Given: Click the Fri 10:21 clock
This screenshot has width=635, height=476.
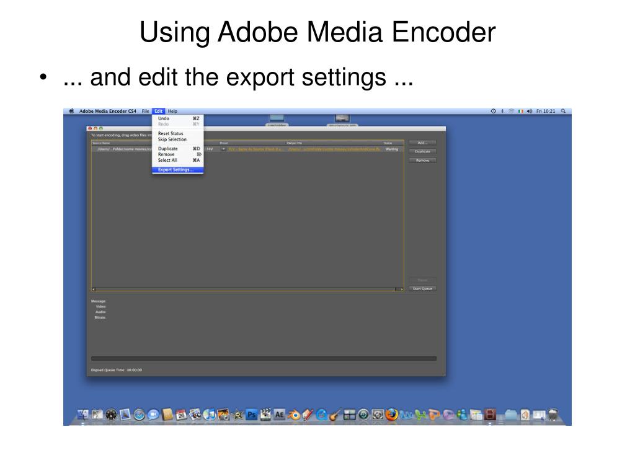Looking at the screenshot, I should click(x=546, y=111).
